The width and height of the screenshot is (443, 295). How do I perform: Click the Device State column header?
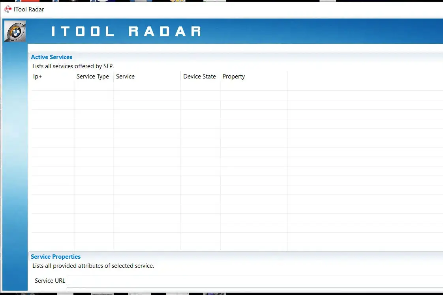tap(199, 77)
